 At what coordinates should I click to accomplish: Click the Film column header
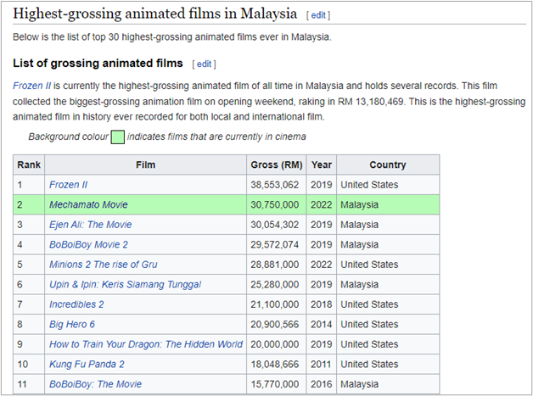click(x=145, y=165)
